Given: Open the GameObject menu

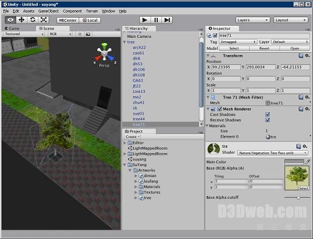Looking at the screenshot, I should pyautogui.click(x=48, y=11).
